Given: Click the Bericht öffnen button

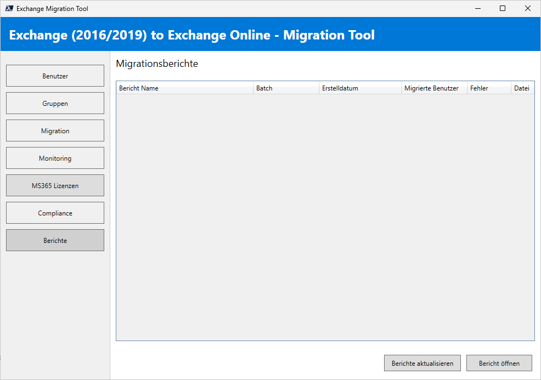Looking at the screenshot, I should 499,363.
